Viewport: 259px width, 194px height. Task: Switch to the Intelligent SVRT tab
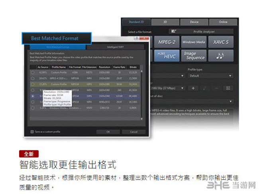pos(115,47)
